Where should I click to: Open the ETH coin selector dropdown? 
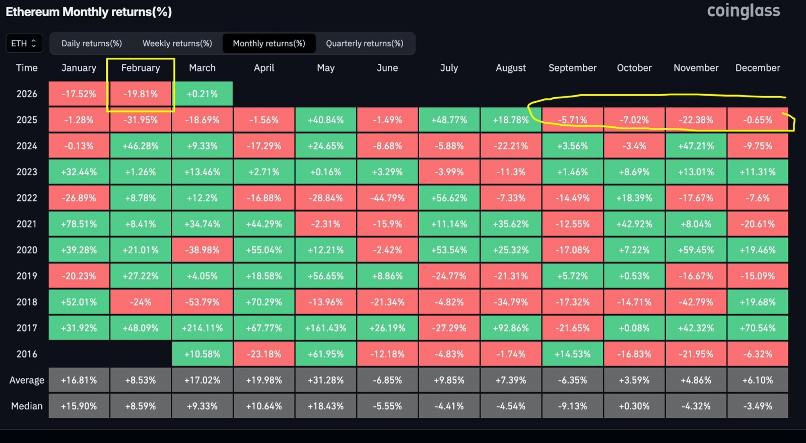point(24,43)
